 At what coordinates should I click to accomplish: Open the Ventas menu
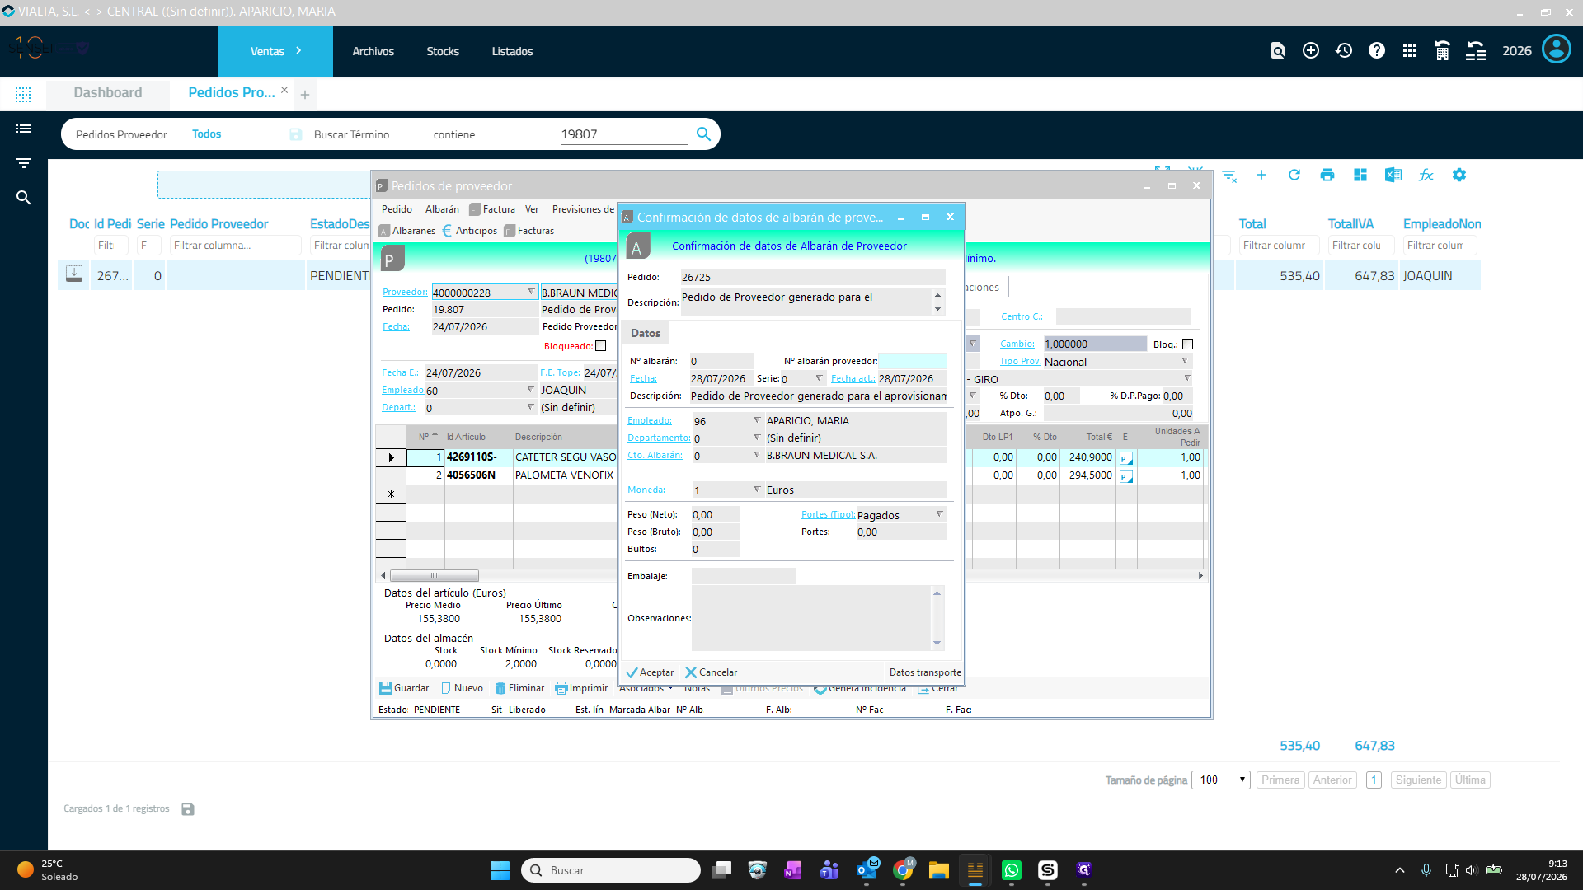click(x=275, y=51)
